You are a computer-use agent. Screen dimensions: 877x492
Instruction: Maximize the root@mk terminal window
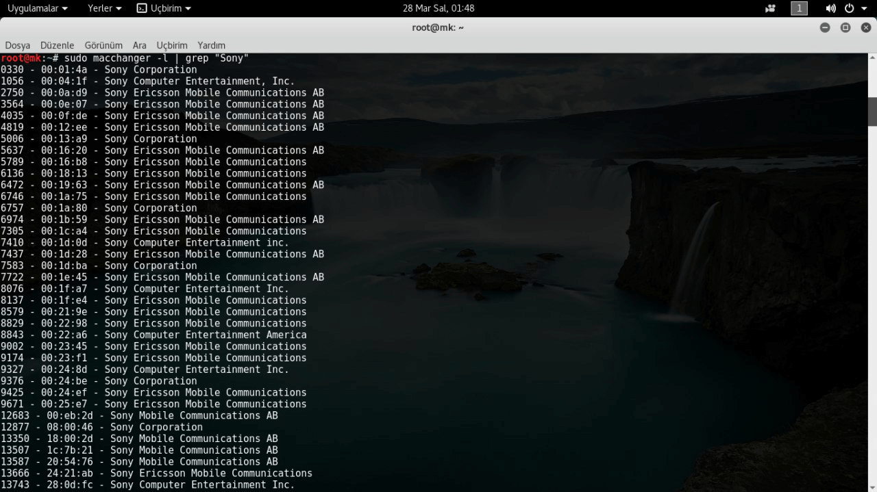pyautogui.click(x=845, y=27)
